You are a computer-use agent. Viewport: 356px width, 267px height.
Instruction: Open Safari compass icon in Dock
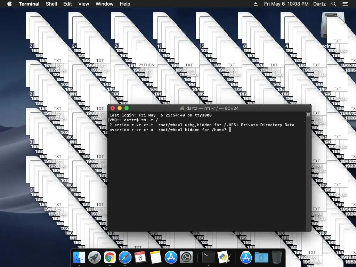(125, 258)
